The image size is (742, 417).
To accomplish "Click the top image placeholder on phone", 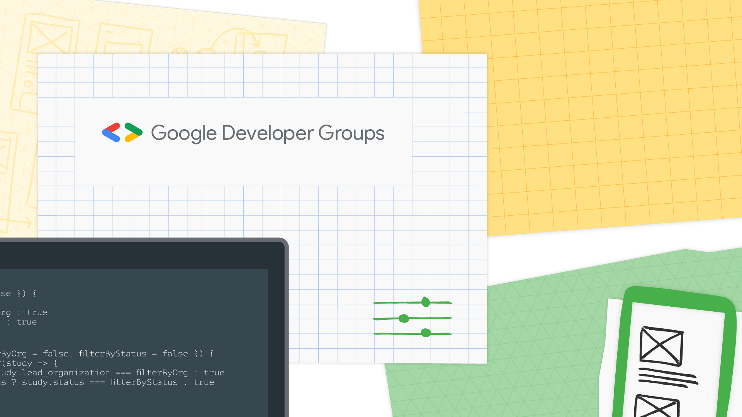I will click(x=661, y=346).
